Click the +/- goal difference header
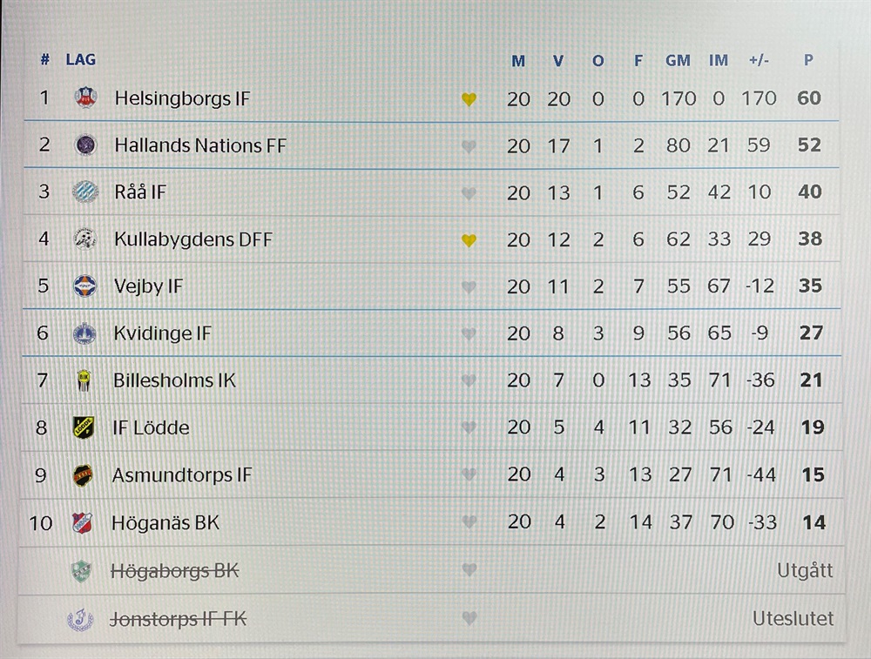This screenshot has width=871, height=659. pos(759,60)
